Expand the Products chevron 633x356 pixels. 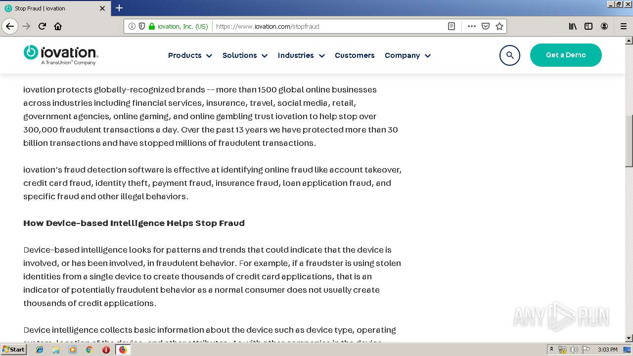pyautogui.click(x=209, y=56)
